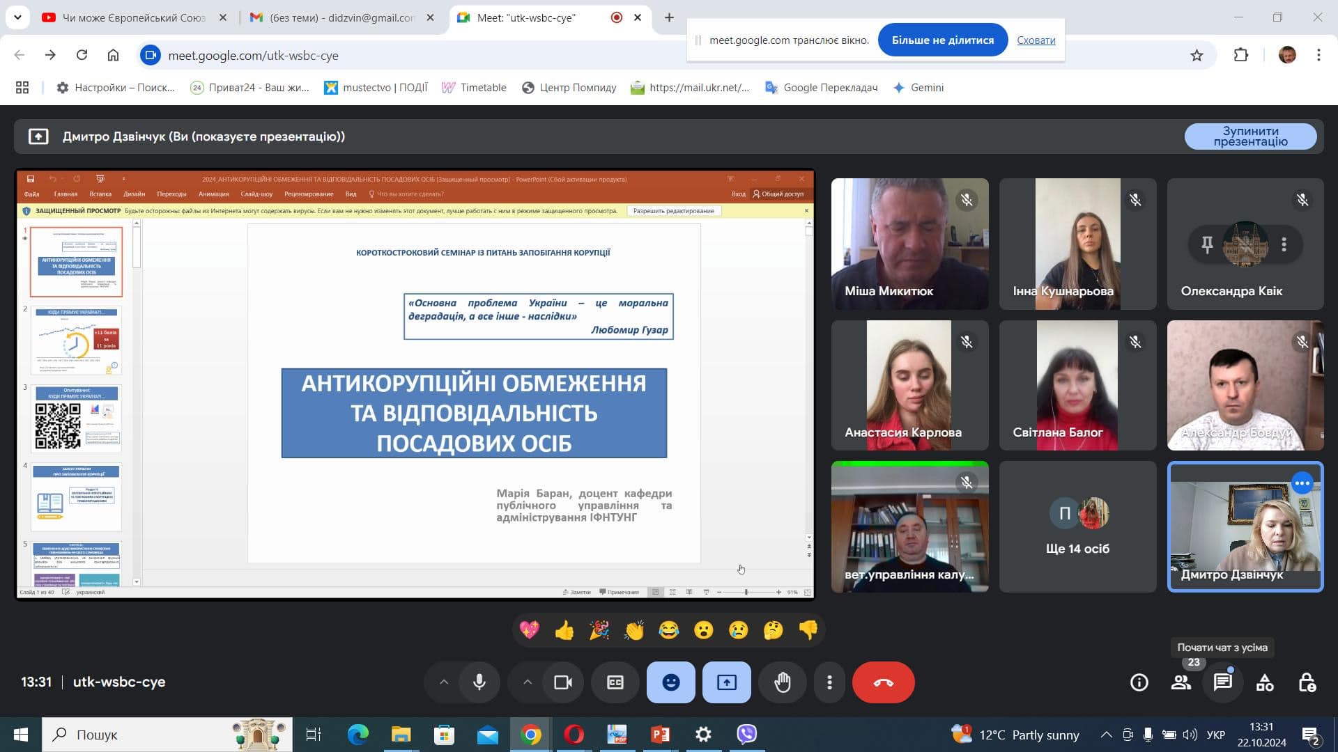Toggle closed captions button

point(615,682)
